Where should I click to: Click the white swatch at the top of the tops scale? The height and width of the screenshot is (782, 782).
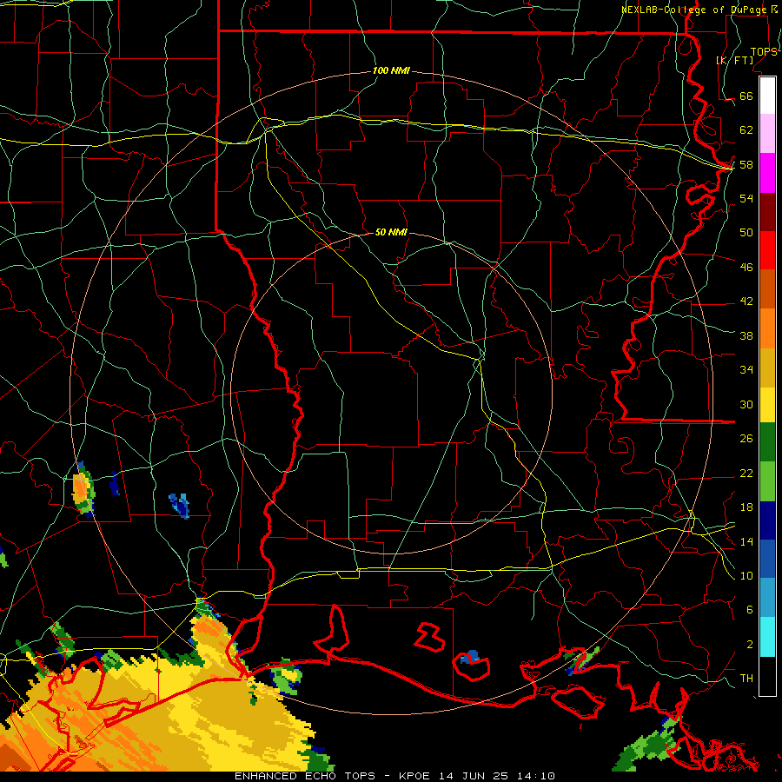click(x=767, y=96)
